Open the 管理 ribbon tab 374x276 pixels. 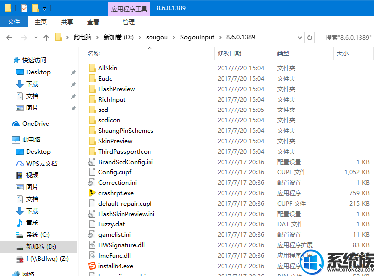click(x=129, y=22)
